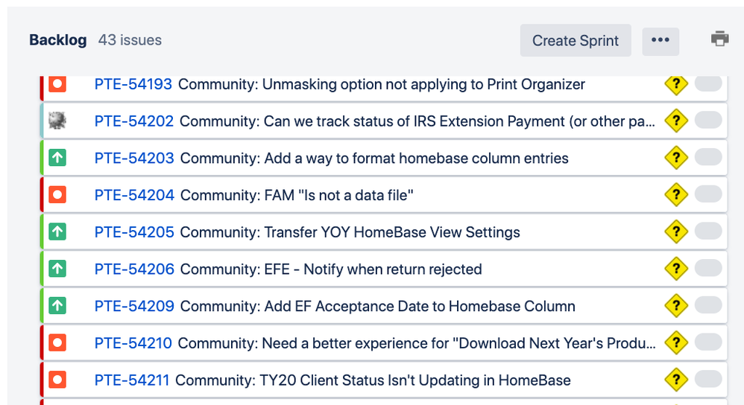Click the yellow question icon for PTE-54210

pyautogui.click(x=675, y=342)
